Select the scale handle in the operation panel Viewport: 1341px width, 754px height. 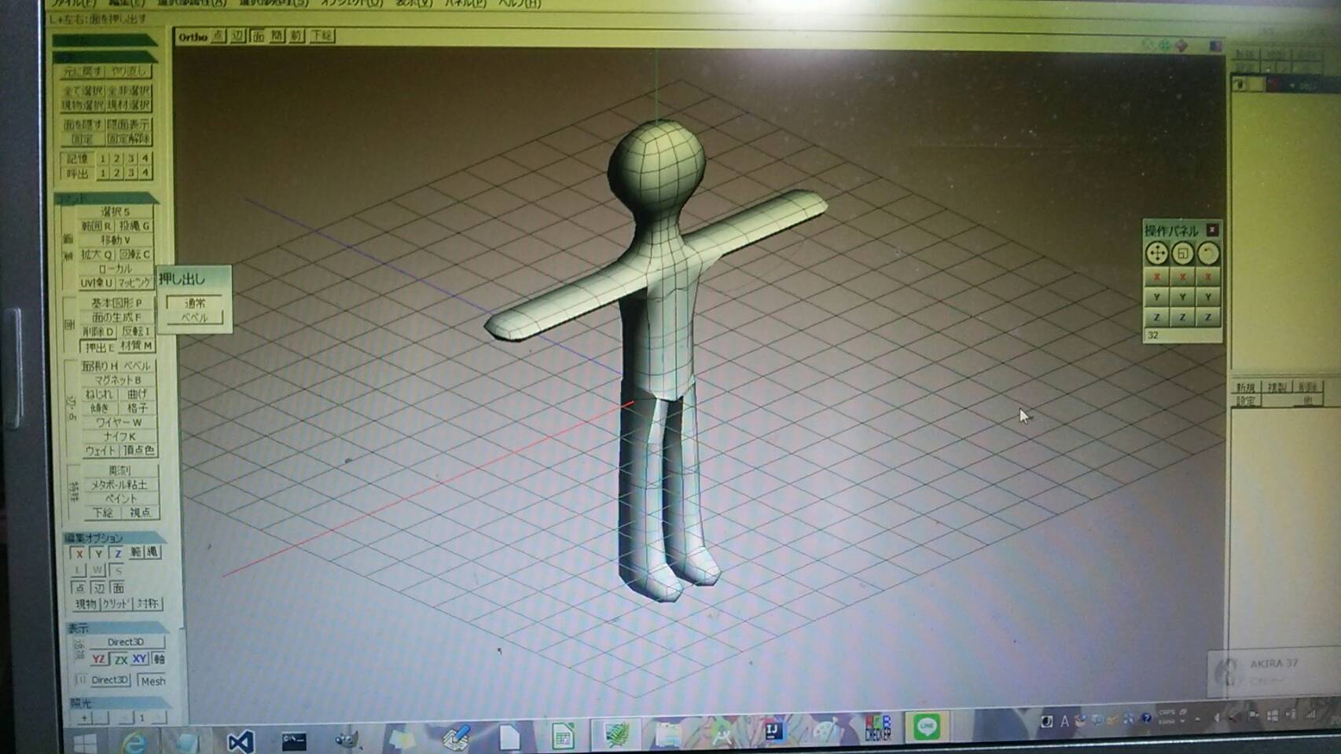point(1182,253)
